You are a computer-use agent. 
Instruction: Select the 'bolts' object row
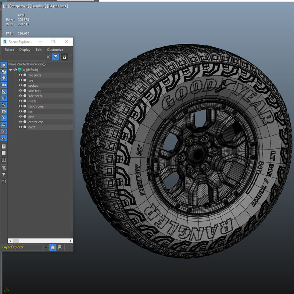pyautogui.click(x=50, y=127)
